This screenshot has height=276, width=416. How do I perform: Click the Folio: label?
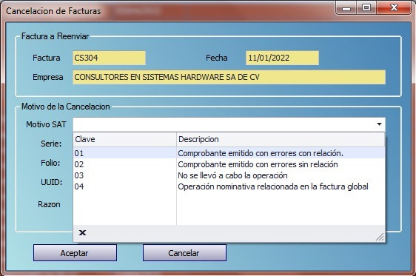coord(50,163)
